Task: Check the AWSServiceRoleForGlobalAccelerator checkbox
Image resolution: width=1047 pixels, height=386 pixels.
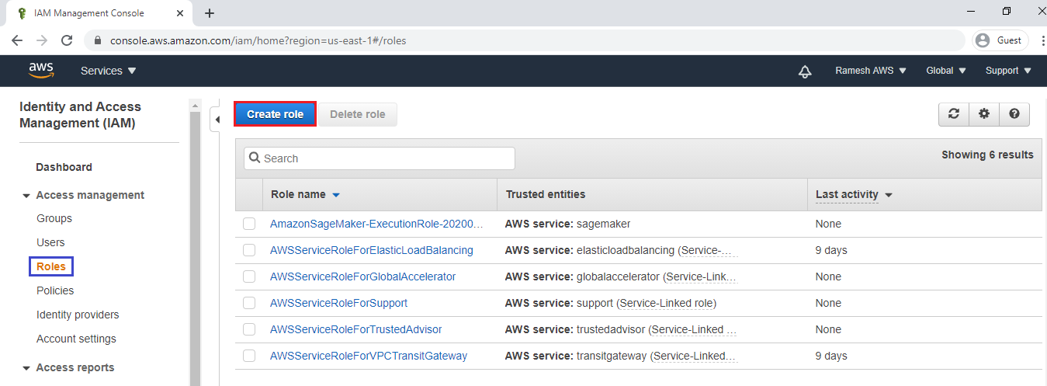Action: (249, 276)
